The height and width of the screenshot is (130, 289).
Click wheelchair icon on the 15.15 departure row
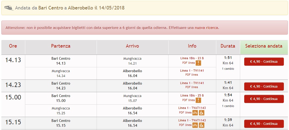pyautogui.click(x=202, y=125)
